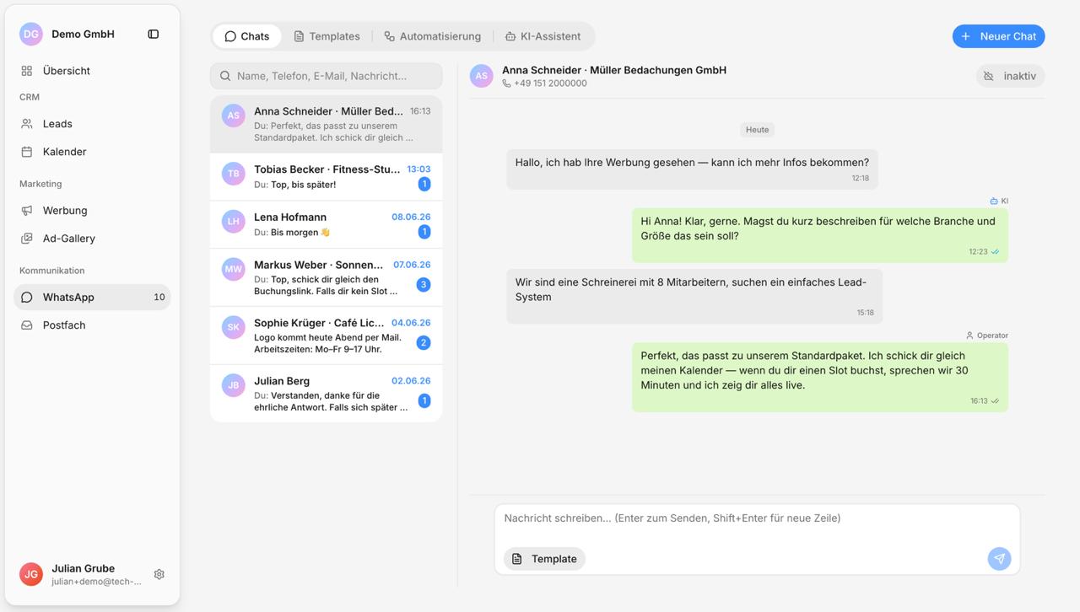
Task: Click the unread badge on Sophie Krüger chat
Action: [x=424, y=343]
